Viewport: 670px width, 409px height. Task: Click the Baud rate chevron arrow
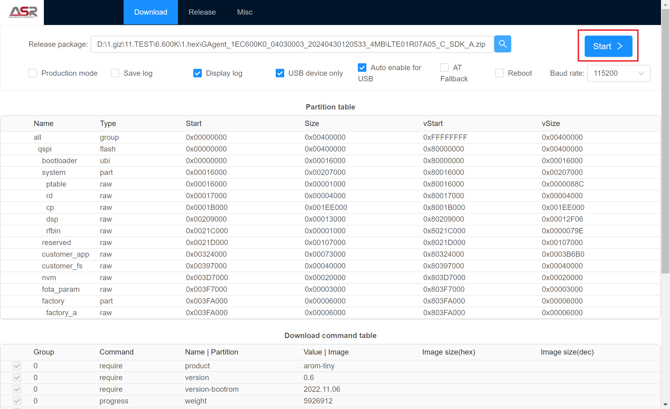point(641,73)
